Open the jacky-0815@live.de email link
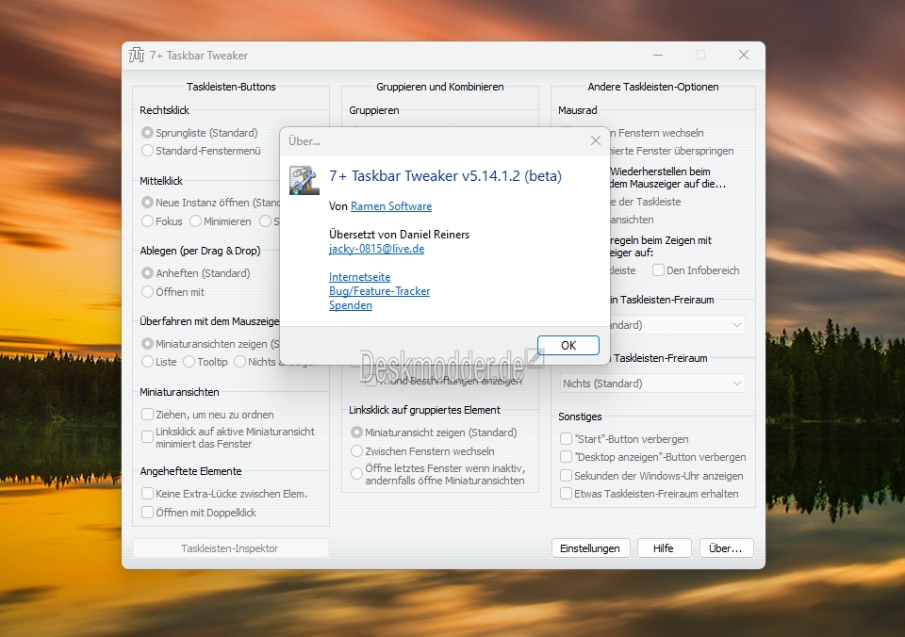The image size is (905, 637). (377, 249)
